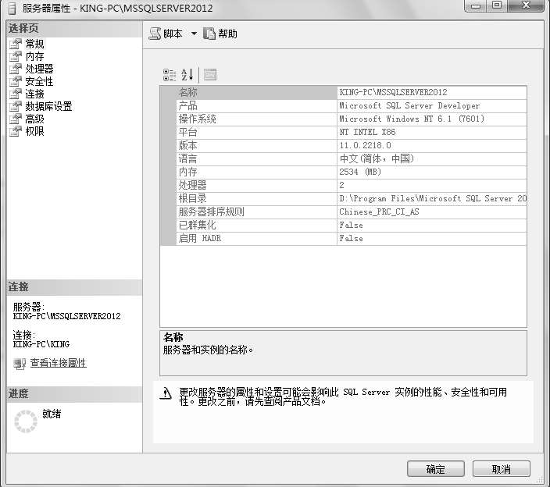Screen dimensions: 550x487
Task: Click the icon beside 安全性 page
Action: pos(16,81)
